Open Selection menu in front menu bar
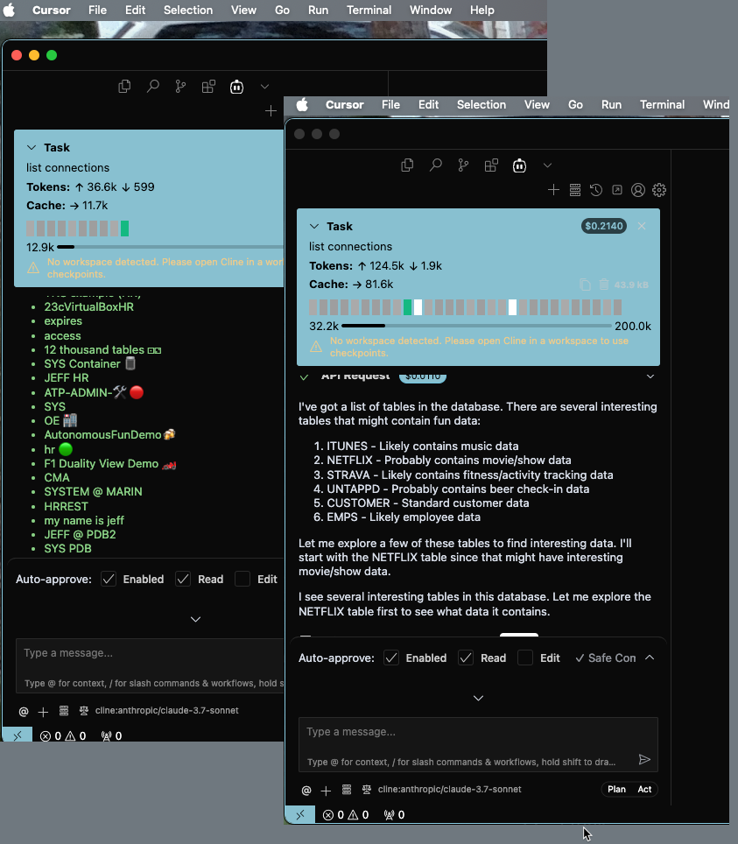The image size is (738, 844). 481,104
